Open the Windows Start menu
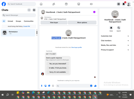The image size is (134, 99). click(2, 95)
